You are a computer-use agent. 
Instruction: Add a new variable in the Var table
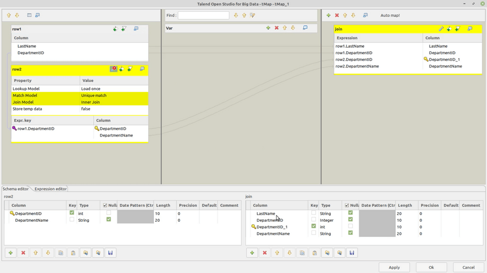click(x=268, y=28)
